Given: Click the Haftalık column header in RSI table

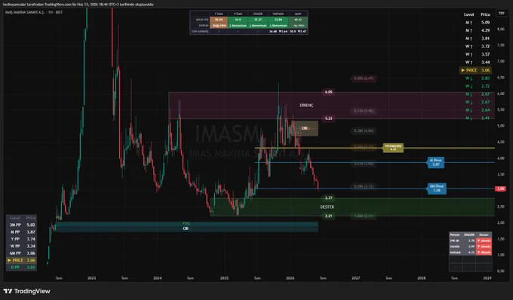Looking at the screenshot, I should 278,14.
